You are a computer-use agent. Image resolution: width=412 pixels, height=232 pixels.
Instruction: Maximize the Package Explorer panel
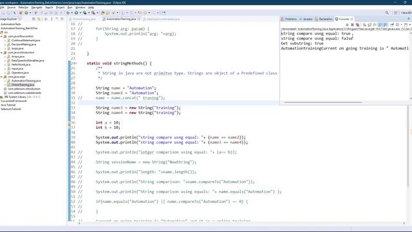62,19
